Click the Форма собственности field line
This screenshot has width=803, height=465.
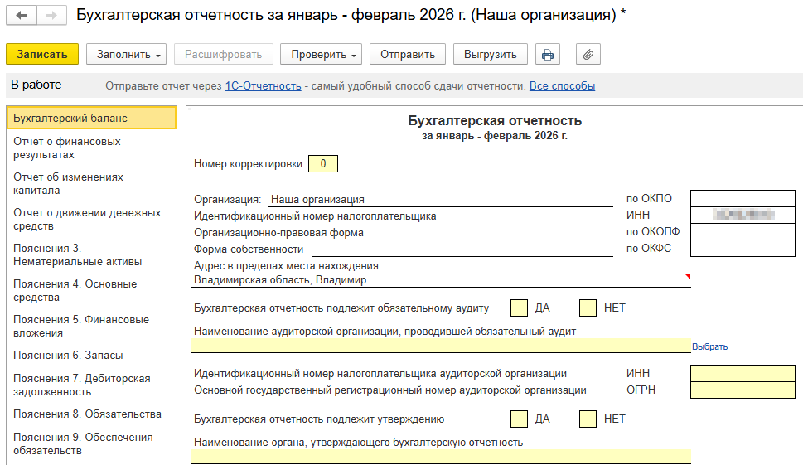(462, 249)
